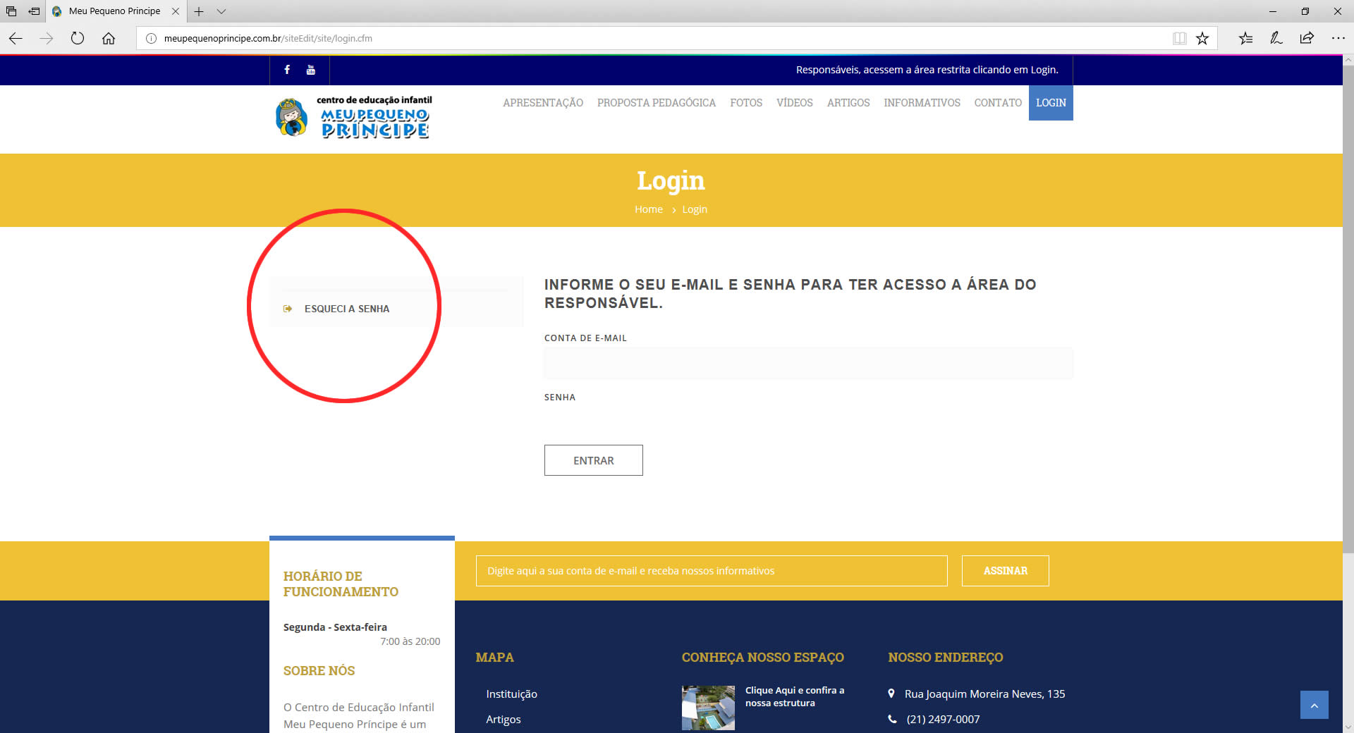Click the Rua Joaquim Moreira Neves address
Image resolution: width=1354 pixels, height=733 pixels.
(984, 694)
